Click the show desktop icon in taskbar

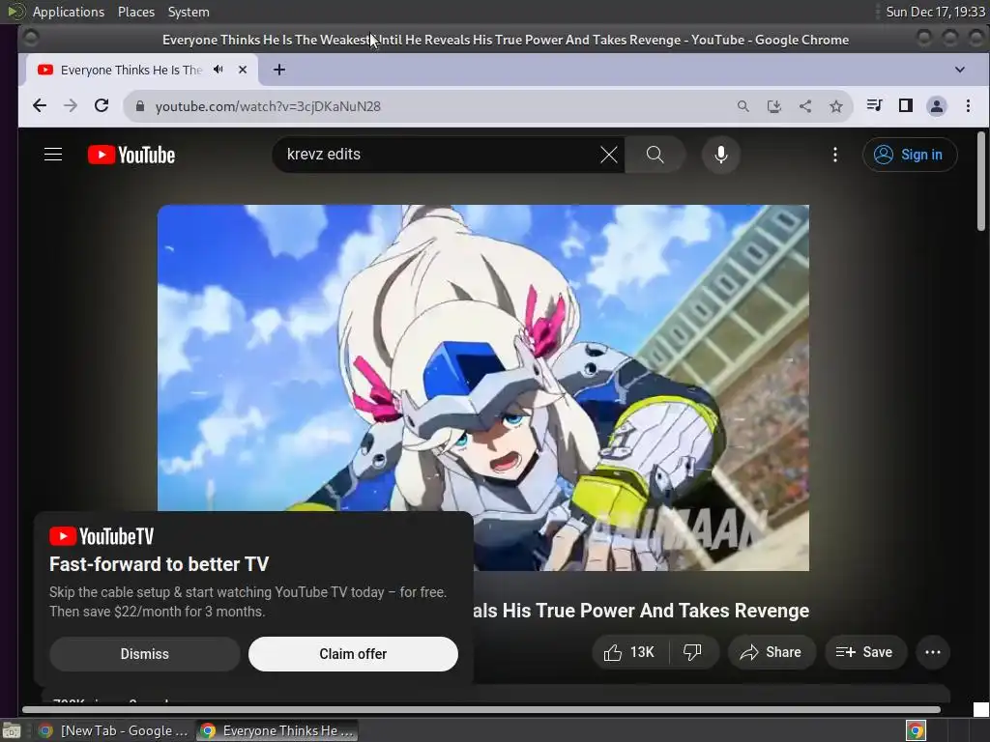click(11, 730)
